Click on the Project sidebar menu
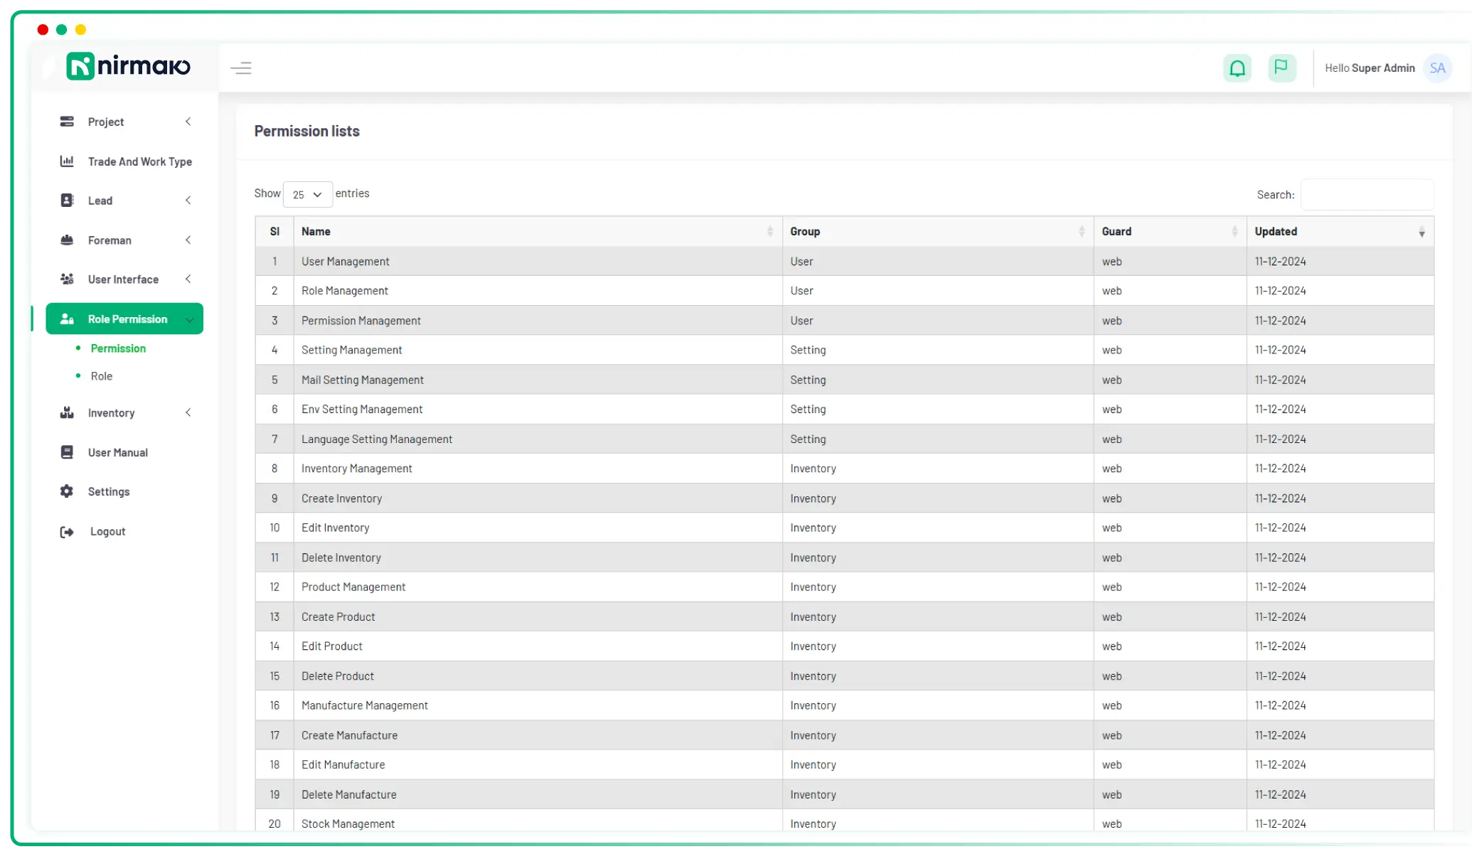Viewport: 1472px width, 864px height. 106,122
